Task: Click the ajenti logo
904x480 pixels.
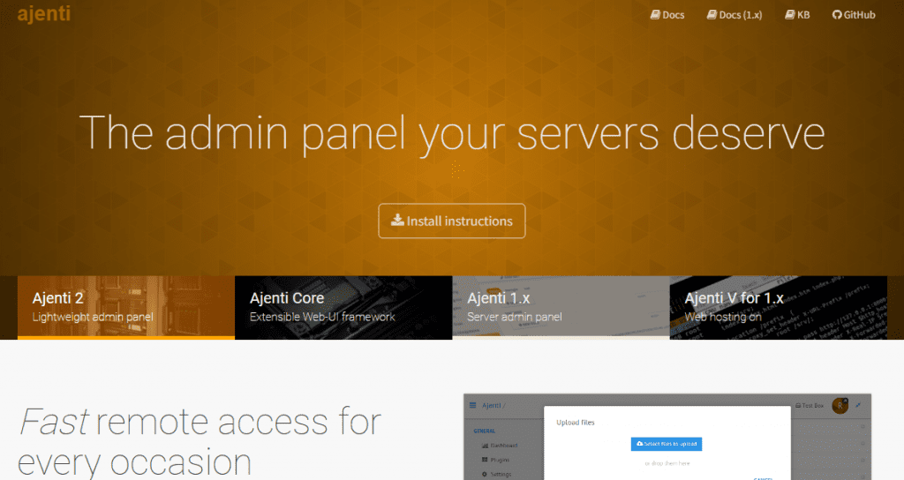Action: [x=44, y=13]
